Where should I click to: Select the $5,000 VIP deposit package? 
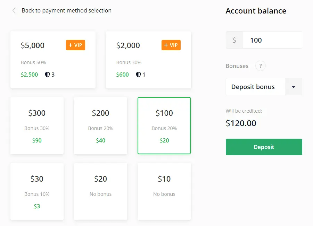point(53,60)
